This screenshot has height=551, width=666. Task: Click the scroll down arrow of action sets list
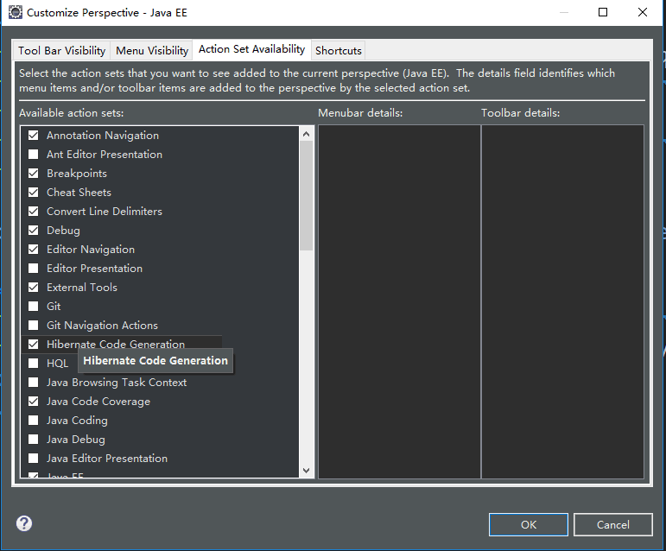tap(306, 470)
